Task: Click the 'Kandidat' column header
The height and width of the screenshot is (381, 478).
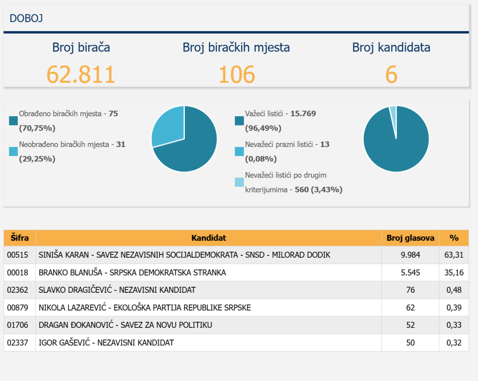Action: click(208, 238)
